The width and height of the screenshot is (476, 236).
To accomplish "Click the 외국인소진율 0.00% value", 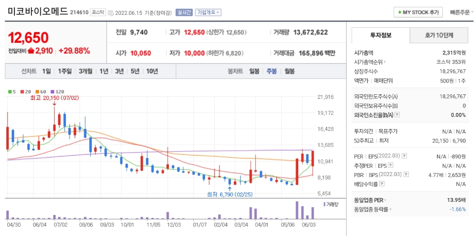I will tap(458, 115).
